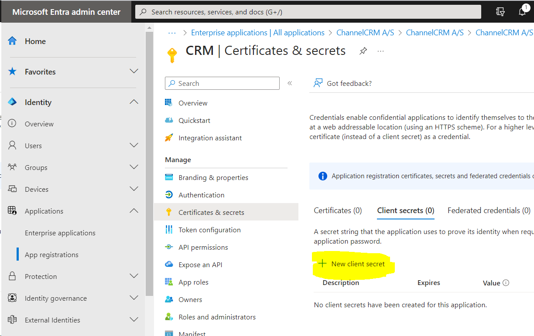Collapse the resource menu with double chevron
The width and height of the screenshot is (534, 336).
[x=290, y=83]
